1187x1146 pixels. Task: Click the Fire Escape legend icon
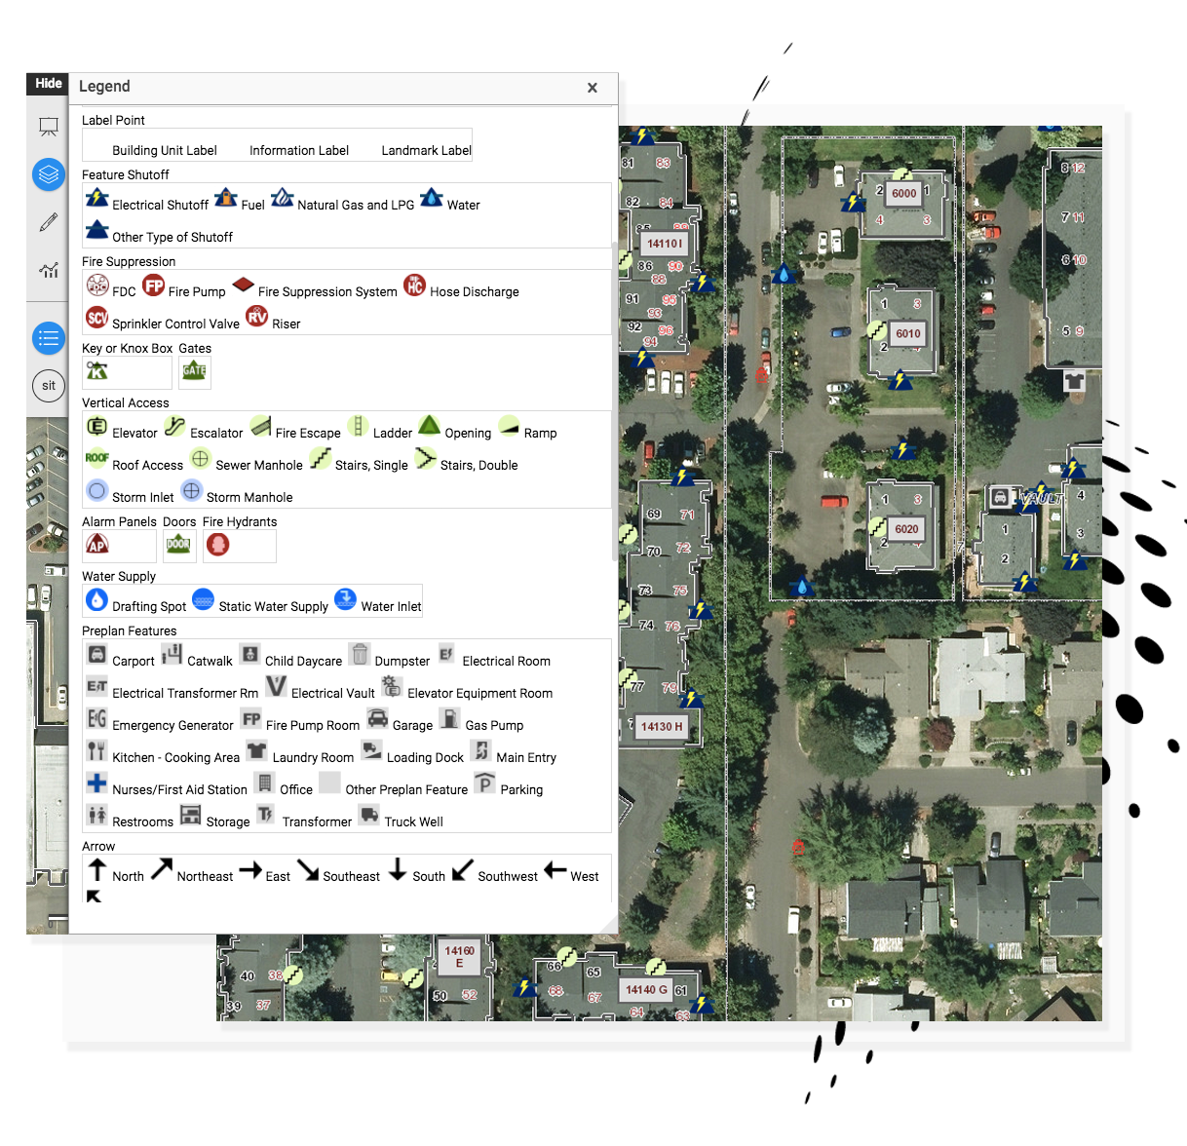(260, 426)
